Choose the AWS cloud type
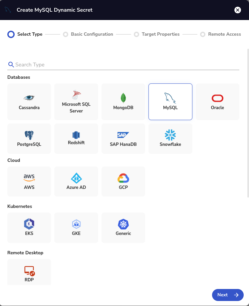Viewport: 249px width, 306px height. [x=29, y=182]
